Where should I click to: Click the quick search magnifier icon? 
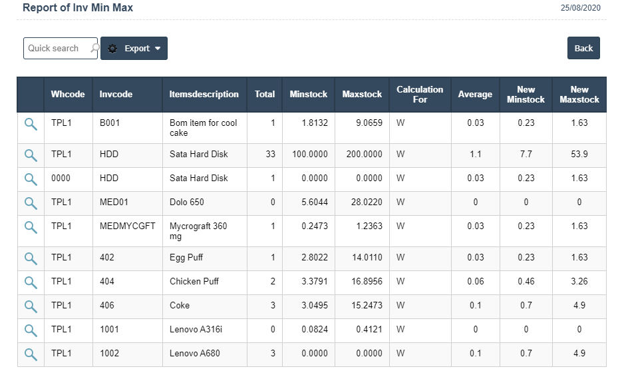pos(94,49)
